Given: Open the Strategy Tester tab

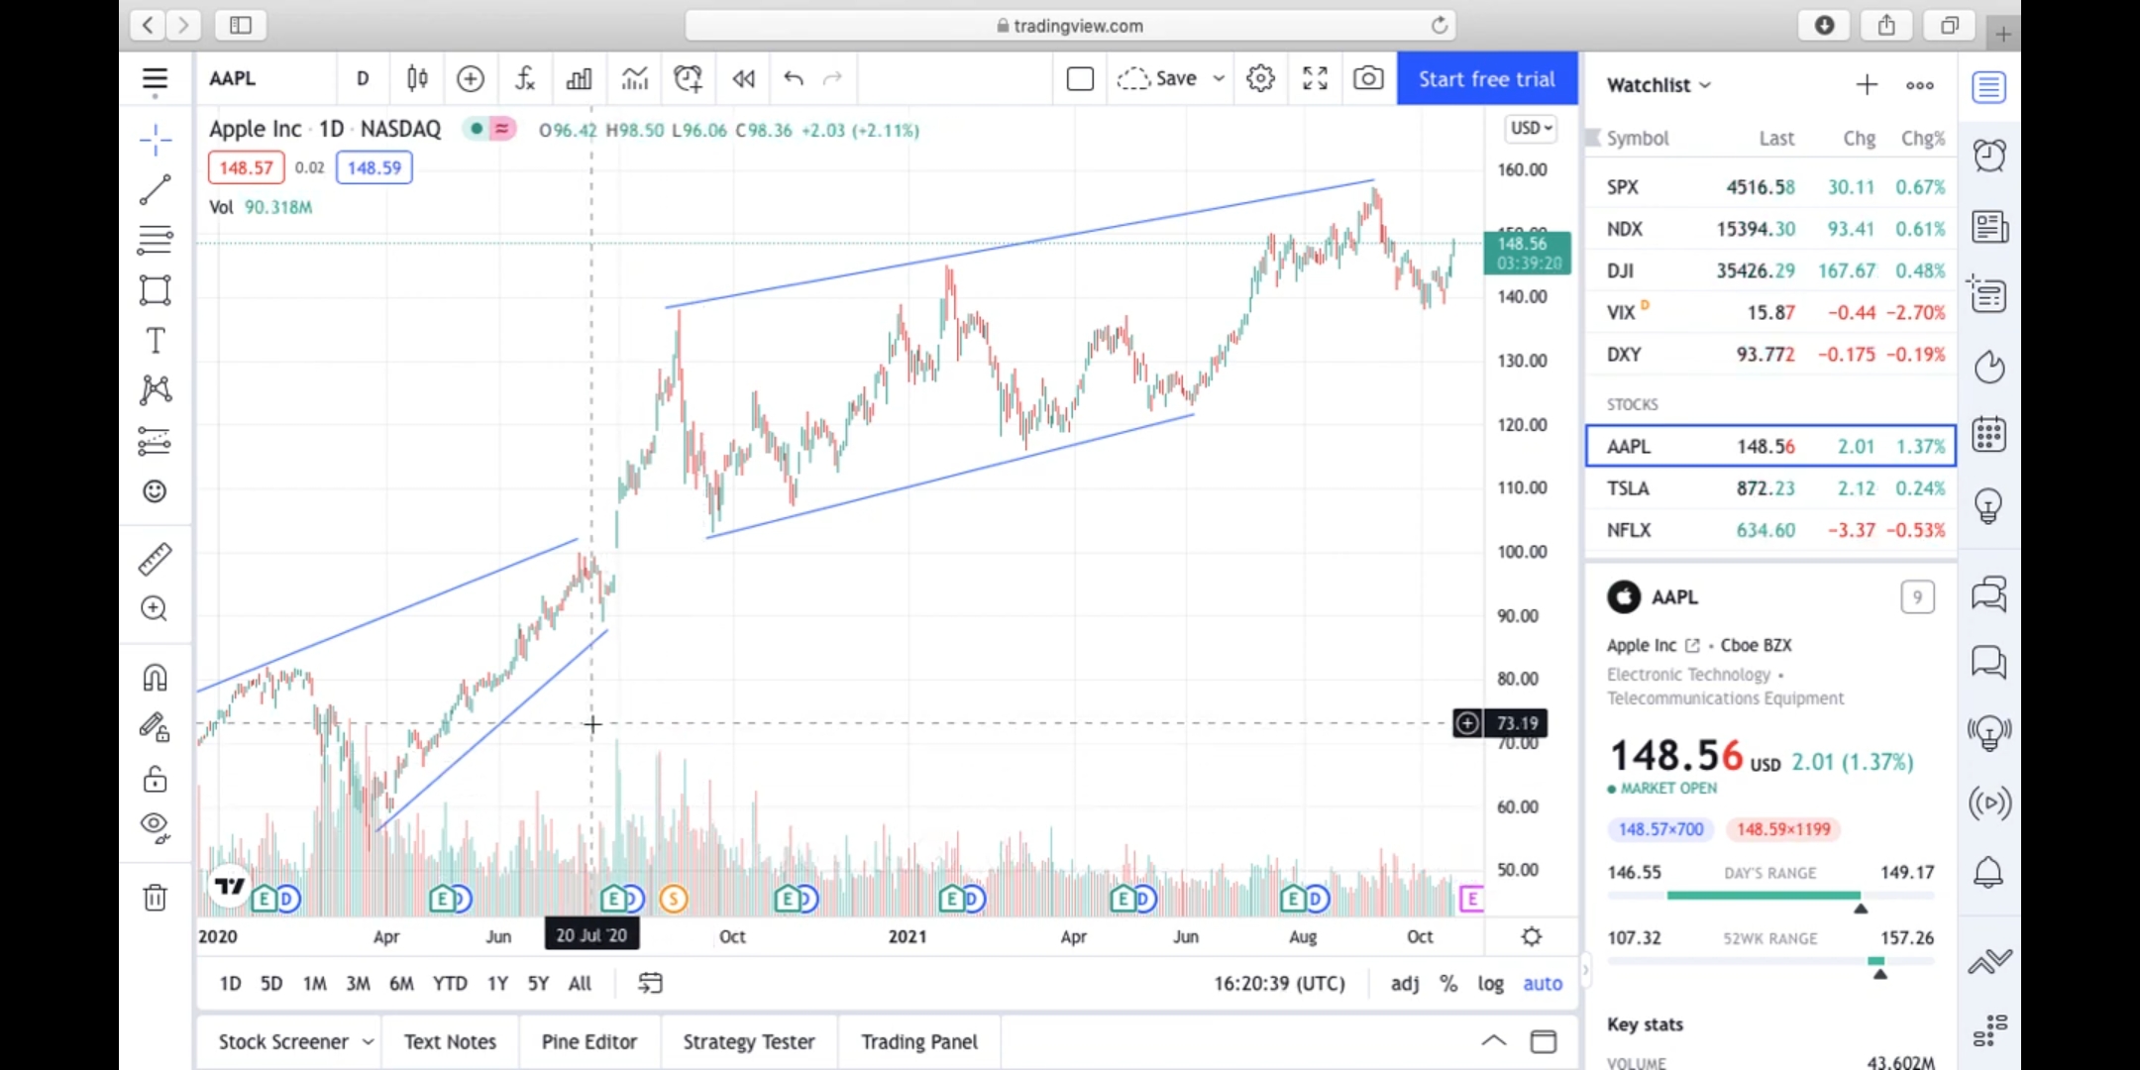Looking at the screenshot, I should click(x=749, y=1042).
